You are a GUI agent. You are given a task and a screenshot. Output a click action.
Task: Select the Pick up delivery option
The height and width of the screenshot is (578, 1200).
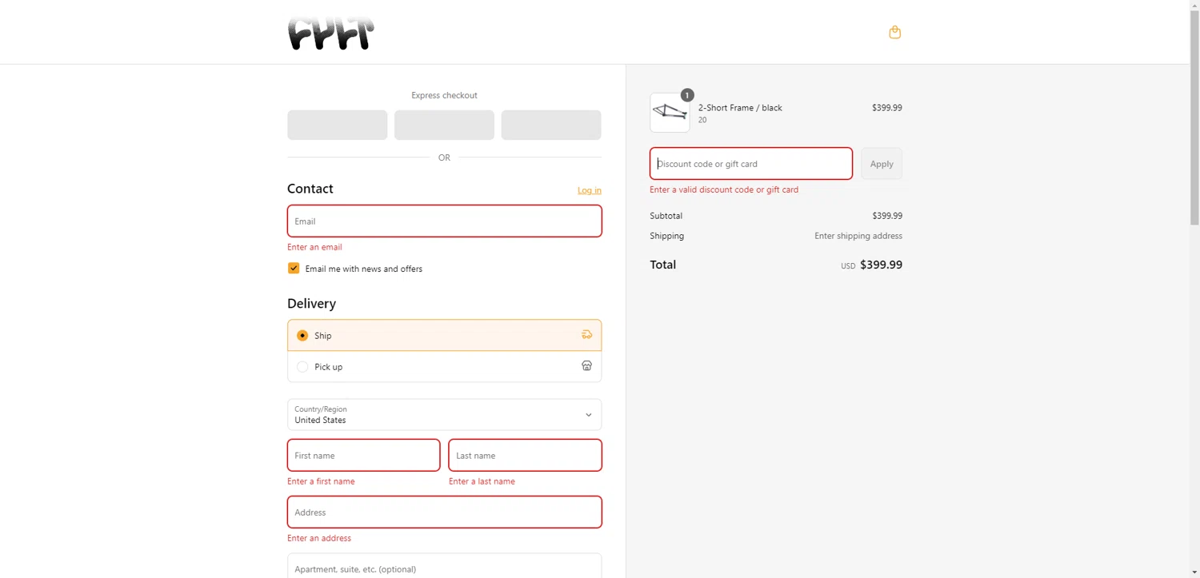(444, 367)
